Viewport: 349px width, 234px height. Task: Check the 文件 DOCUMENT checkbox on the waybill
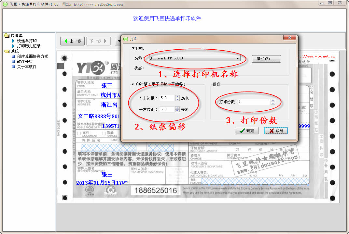79,133
